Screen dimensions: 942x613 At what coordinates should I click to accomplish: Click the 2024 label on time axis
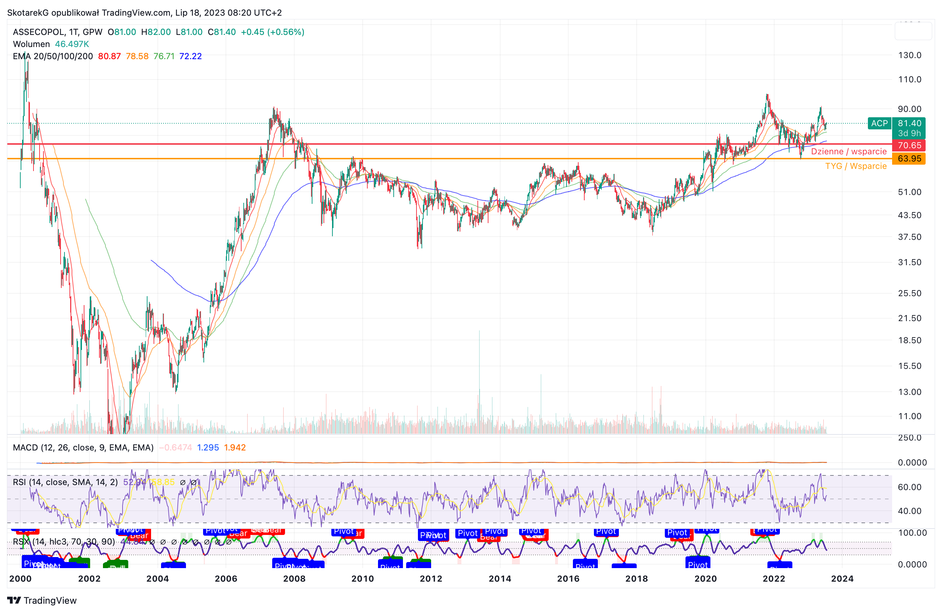coord(842,578)
